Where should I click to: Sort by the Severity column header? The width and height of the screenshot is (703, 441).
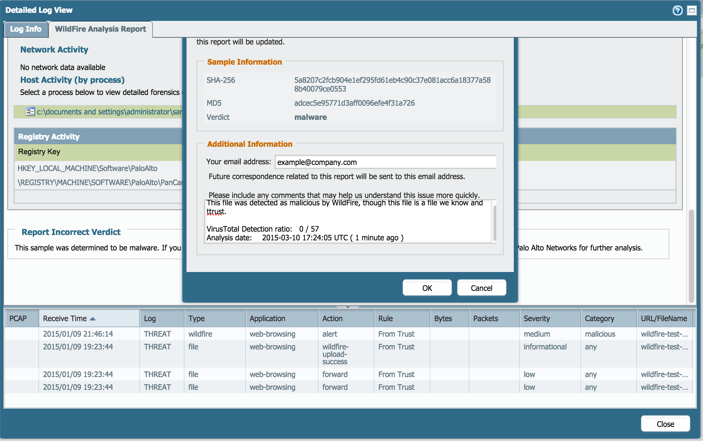536,319
